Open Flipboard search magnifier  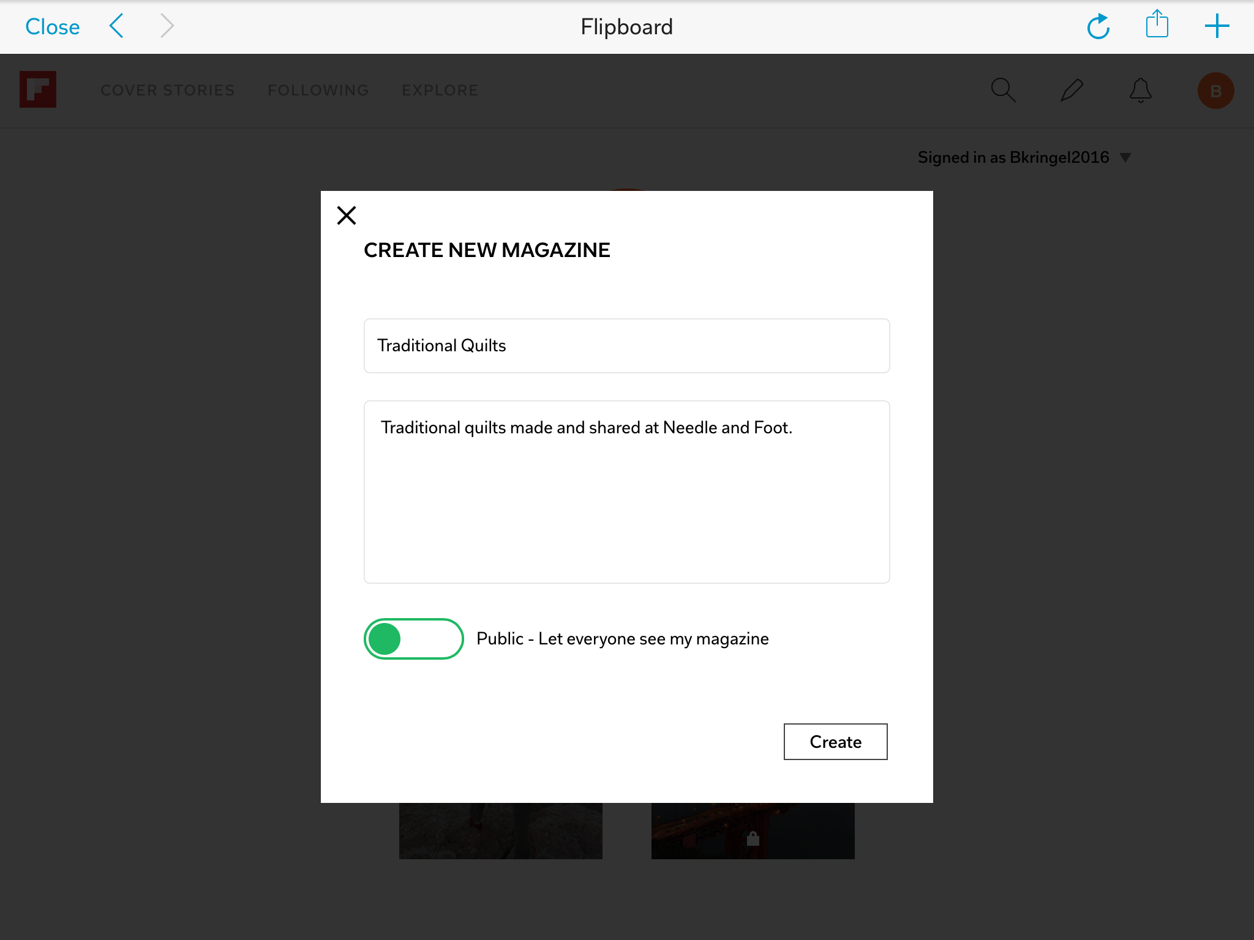pyautogui.click(x=1003, y=90)
